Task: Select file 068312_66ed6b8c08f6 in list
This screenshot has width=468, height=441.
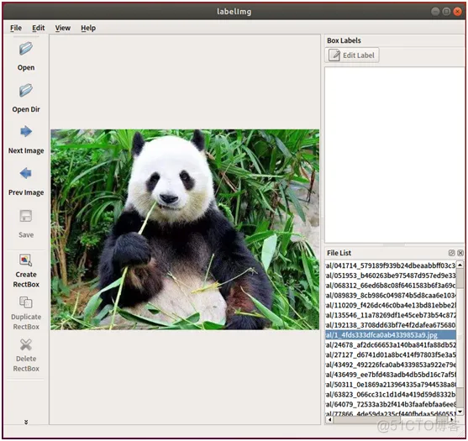Action: [x=391, y=286]
